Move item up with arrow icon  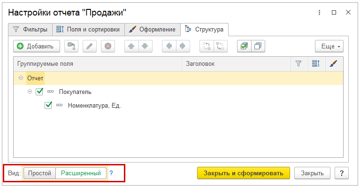point(131,46)
